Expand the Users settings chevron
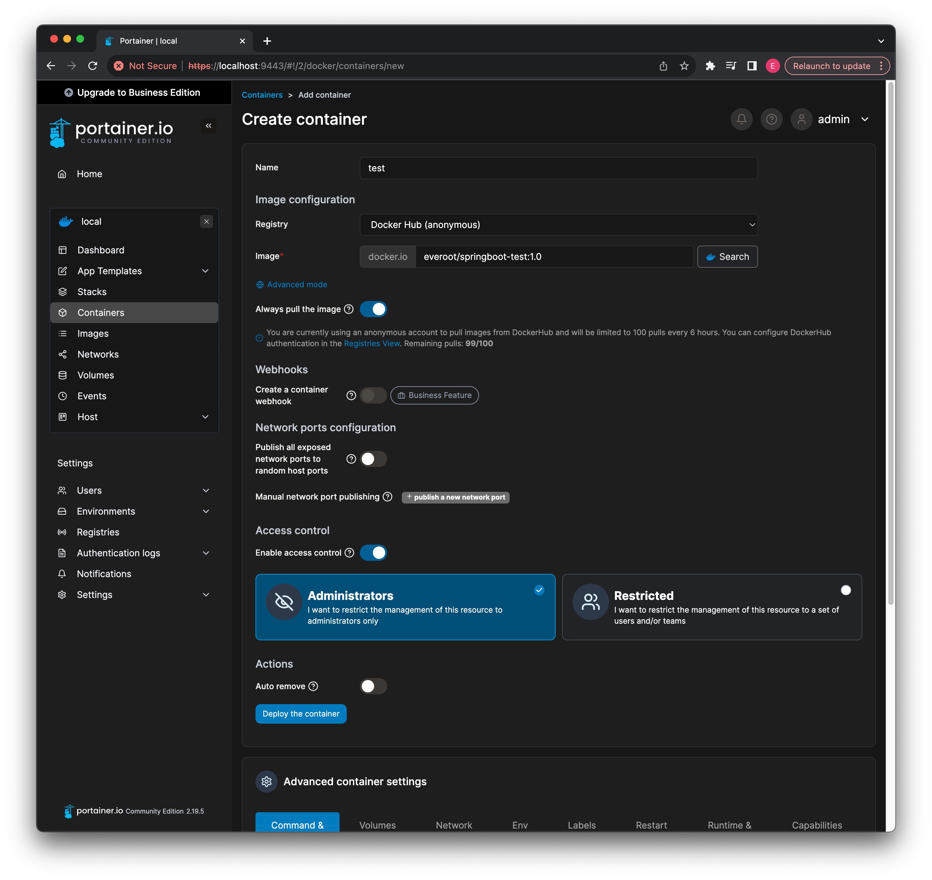 (206, 491)
